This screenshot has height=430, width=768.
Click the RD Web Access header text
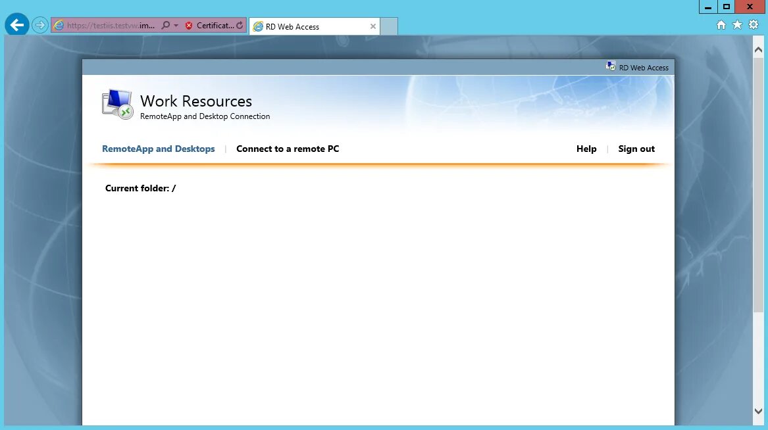point(644,68)
